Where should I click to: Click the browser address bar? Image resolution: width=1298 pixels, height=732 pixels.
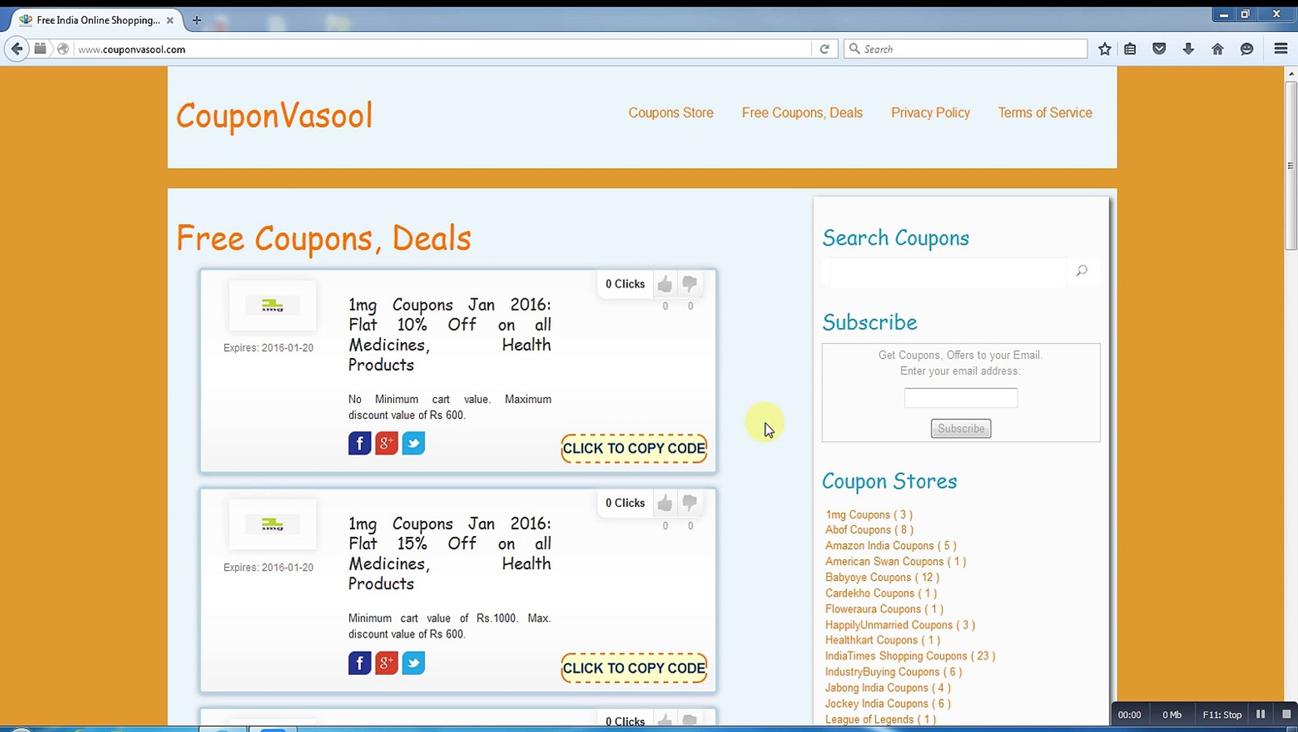tap(442, 49)
